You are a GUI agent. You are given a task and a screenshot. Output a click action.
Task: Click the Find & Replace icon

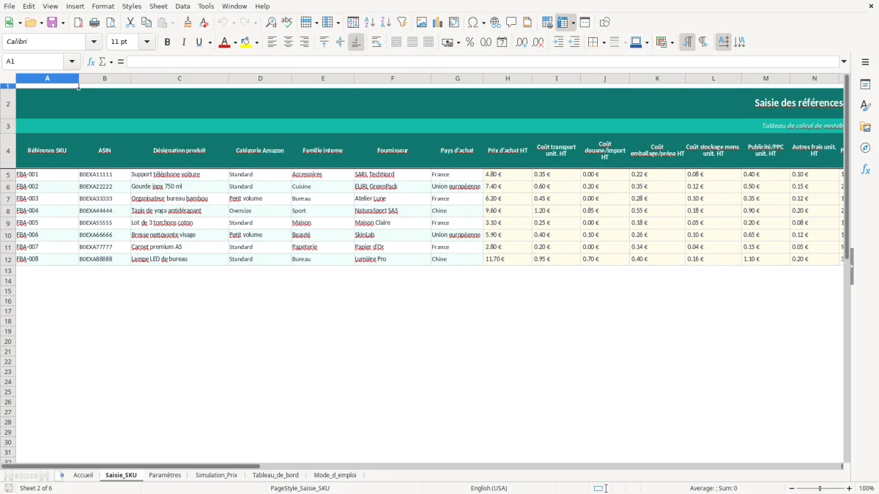click(x=271, y=23)
